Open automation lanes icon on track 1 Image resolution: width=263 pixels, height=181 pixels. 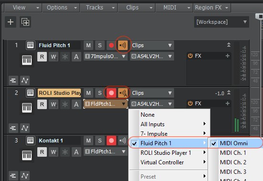pos(25,80)
